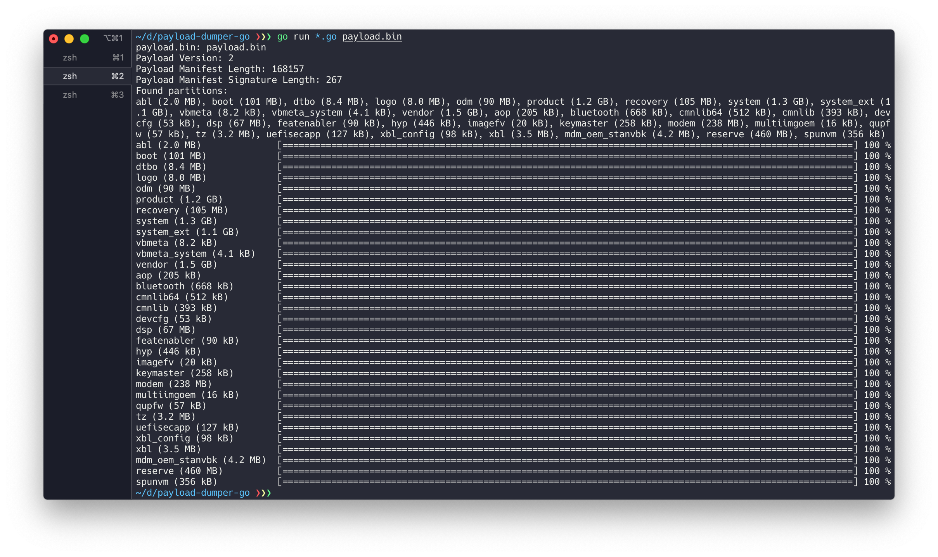Image resolution: width=938 pixels, height=557 pixels.
Task: Click the ⌘3 shortcut label in sidebar
Action: click(117, 95)
